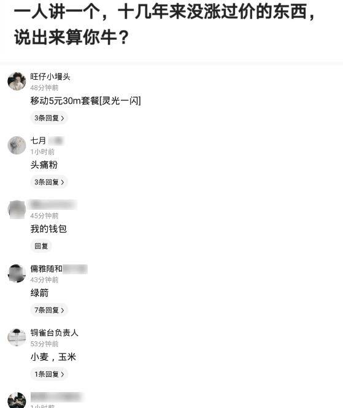
Task: Reply to the 我的钱包 comment
Action: tap(41, 246)
